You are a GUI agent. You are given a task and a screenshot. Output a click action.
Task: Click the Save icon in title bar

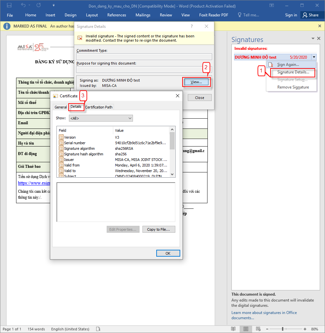9,6
